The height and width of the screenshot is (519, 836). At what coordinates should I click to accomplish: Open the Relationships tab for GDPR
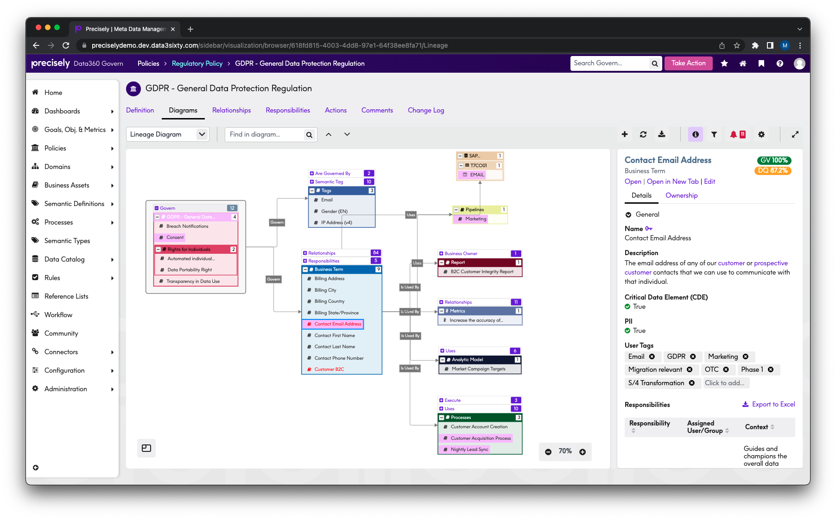[x=231, y=110]
